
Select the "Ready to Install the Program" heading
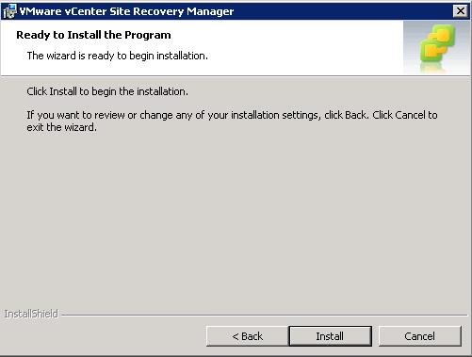click(x=93, y=35)
